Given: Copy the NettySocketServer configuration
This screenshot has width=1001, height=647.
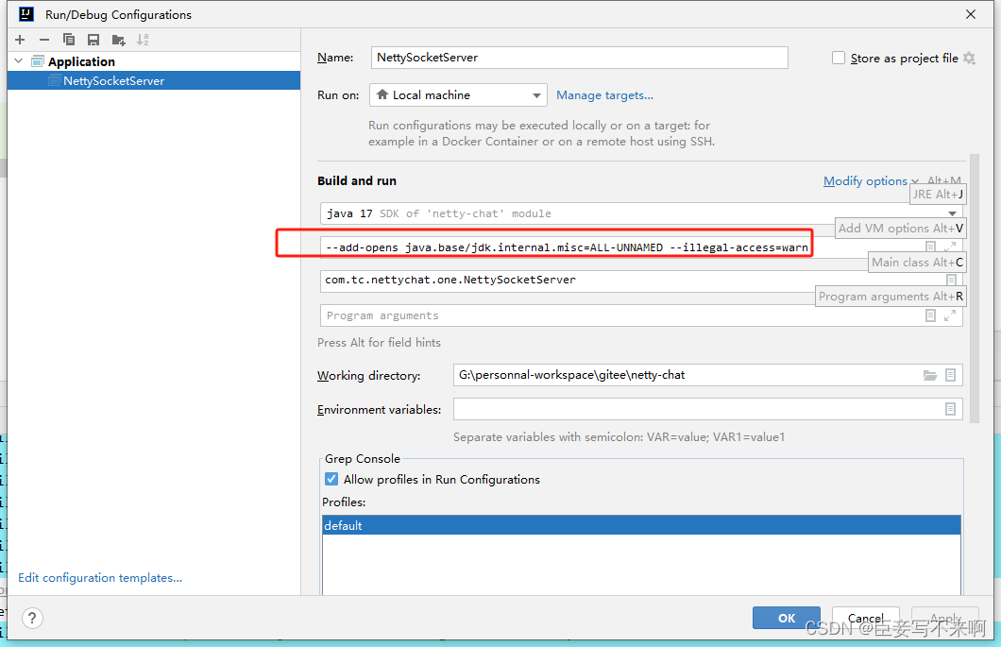Looking at the screenshot, I should coord(67,39).
